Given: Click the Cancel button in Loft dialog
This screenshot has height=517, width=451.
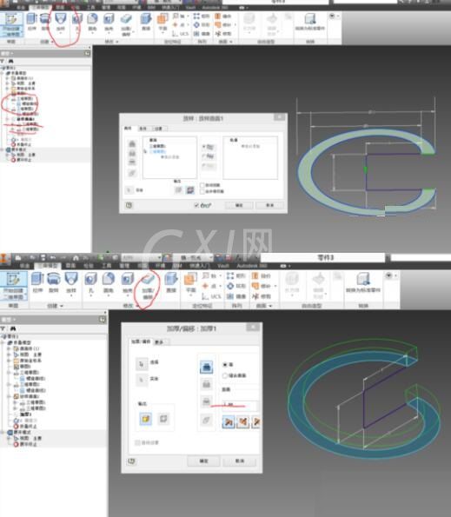Looking at the screenshot, I should [x=269, y=205].
